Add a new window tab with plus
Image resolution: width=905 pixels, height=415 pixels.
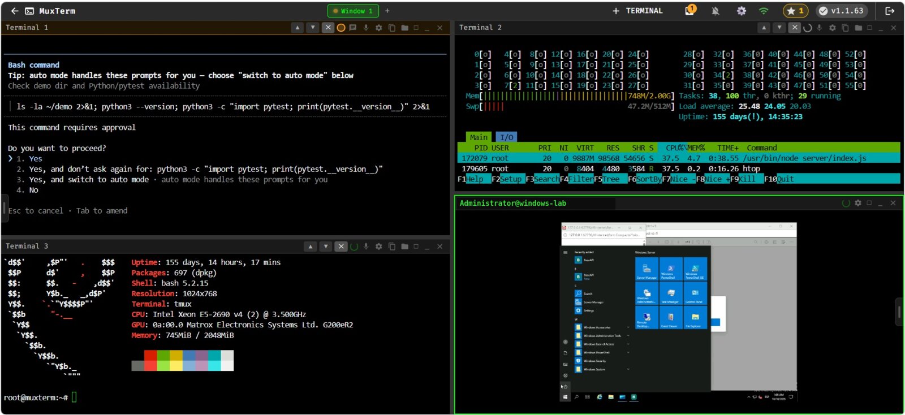(x=387, y=11)
